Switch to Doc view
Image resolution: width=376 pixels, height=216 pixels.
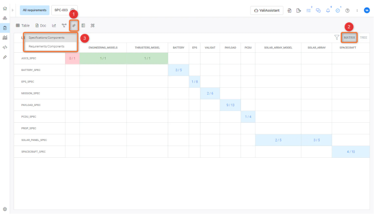coord(41,25)
